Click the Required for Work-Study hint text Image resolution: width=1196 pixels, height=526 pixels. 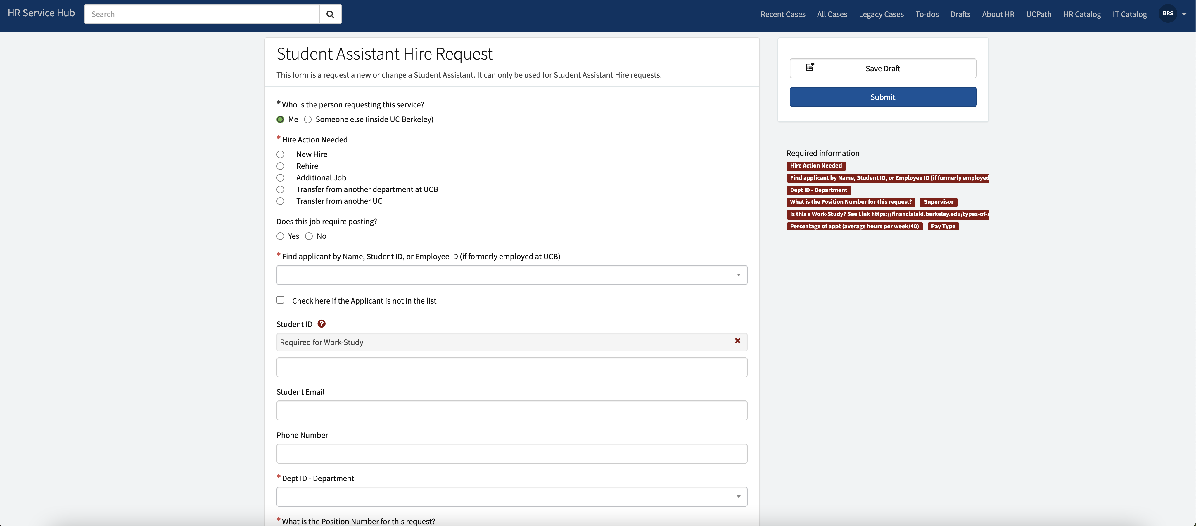[x=321, y=342]
